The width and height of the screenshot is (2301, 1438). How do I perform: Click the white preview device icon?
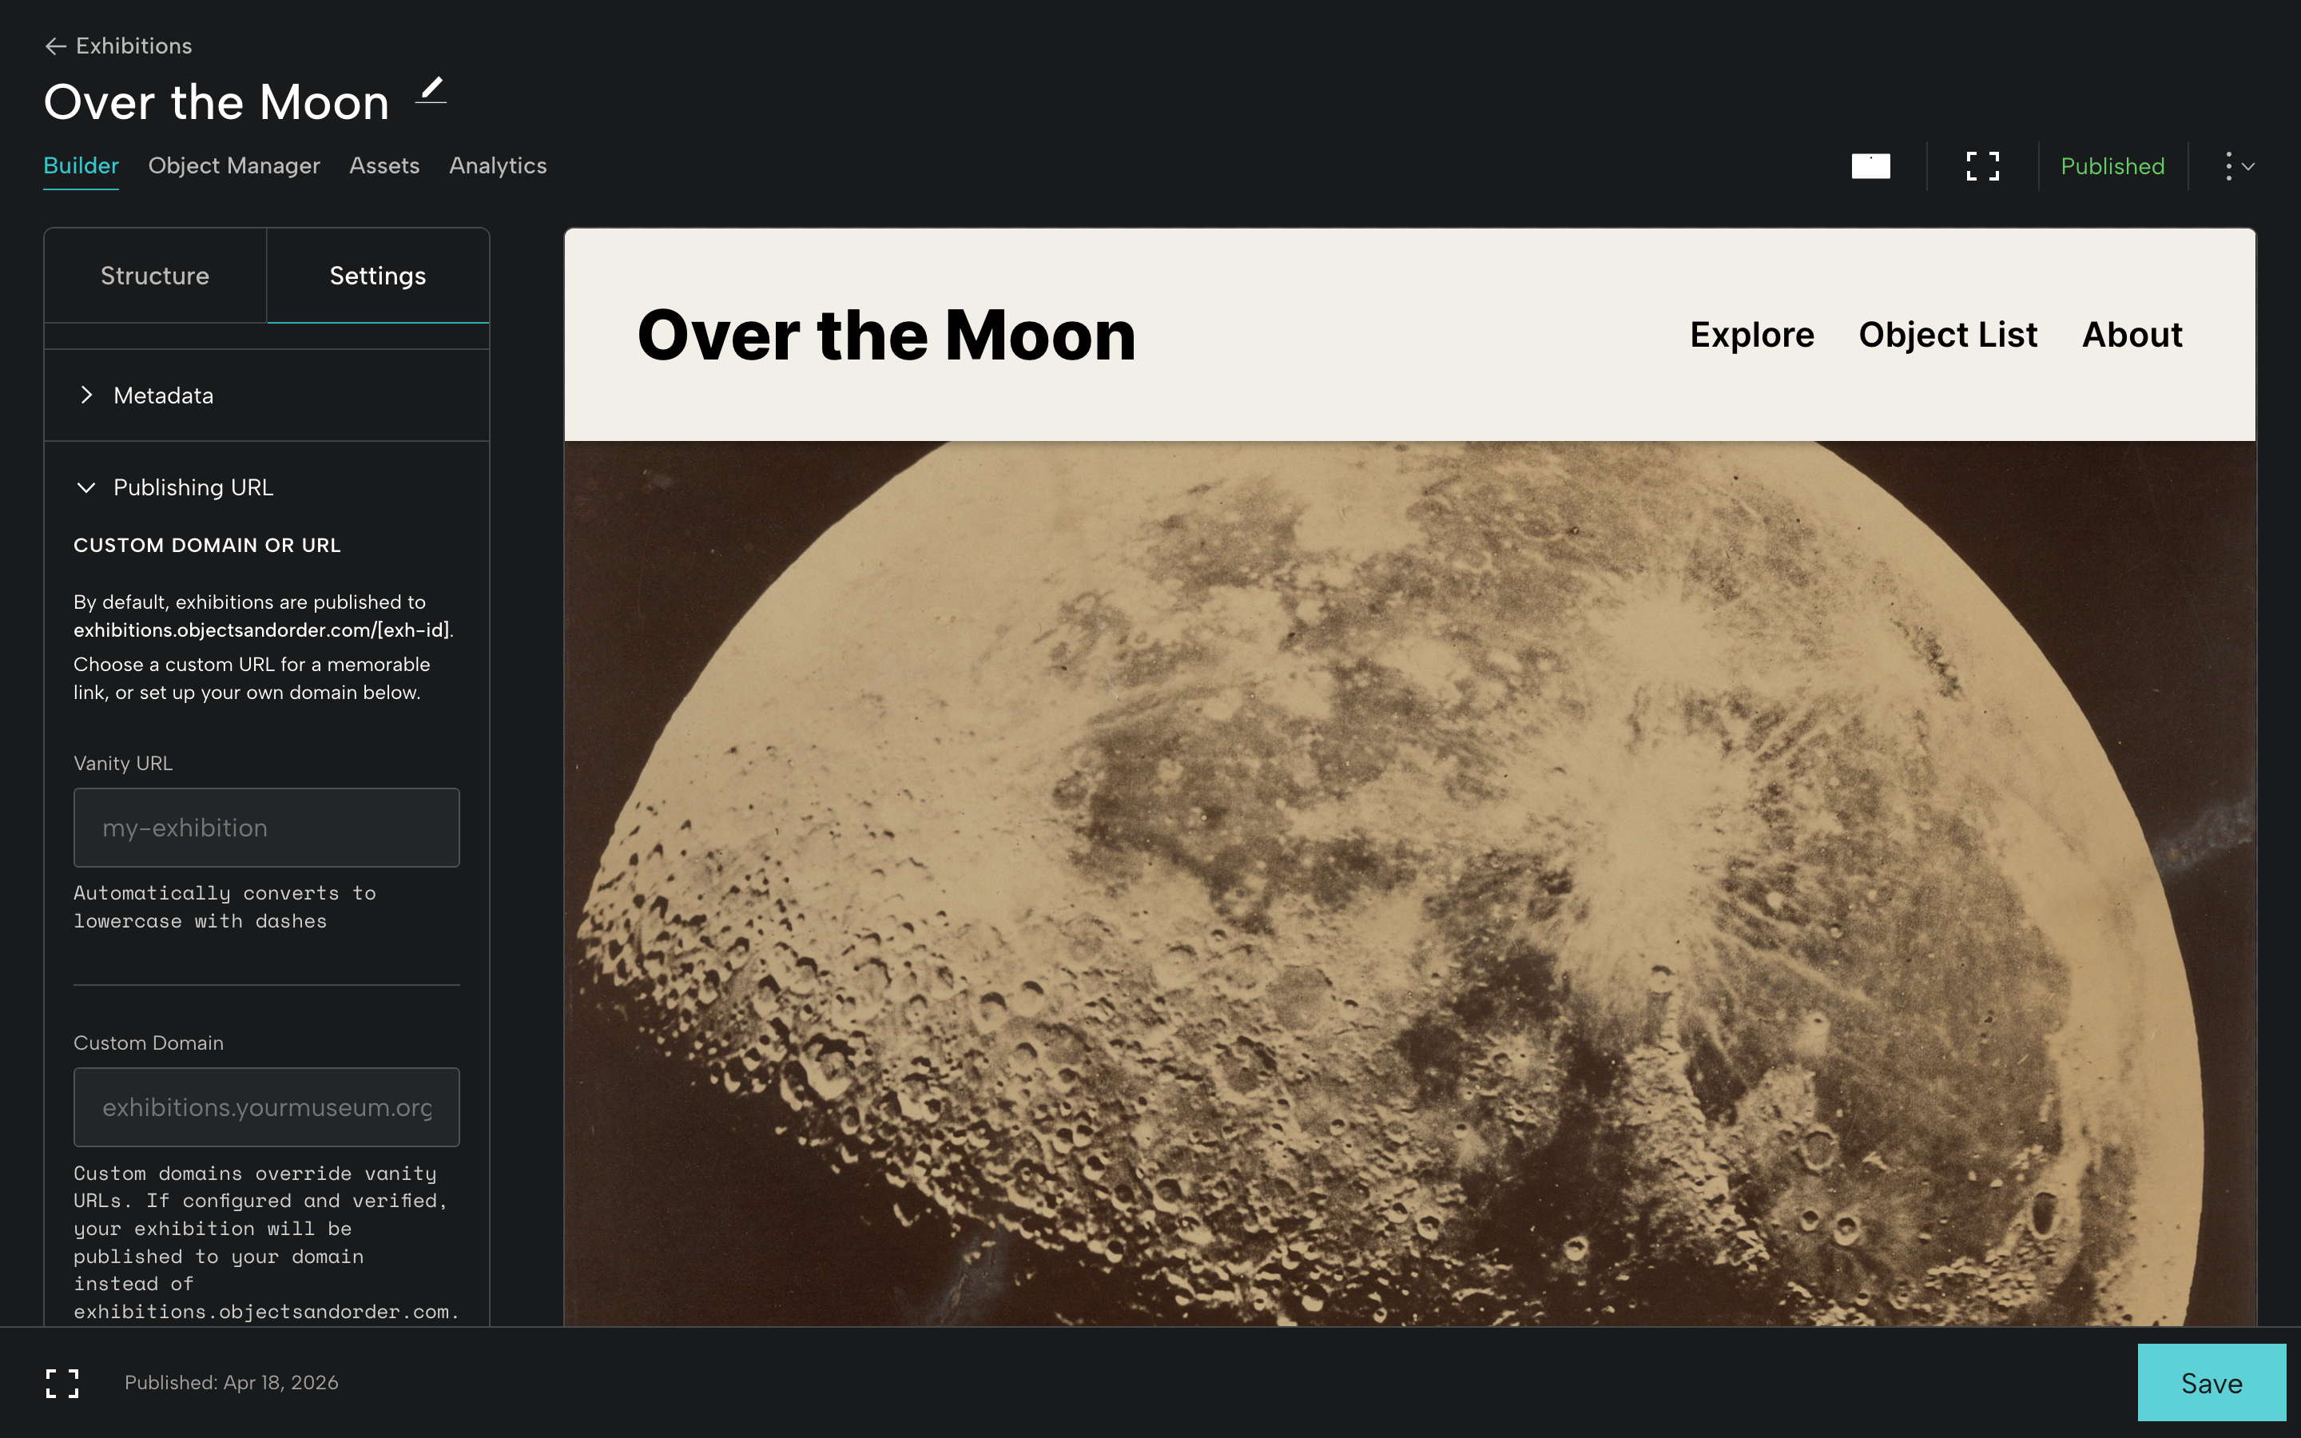(x=1870, y=166)
